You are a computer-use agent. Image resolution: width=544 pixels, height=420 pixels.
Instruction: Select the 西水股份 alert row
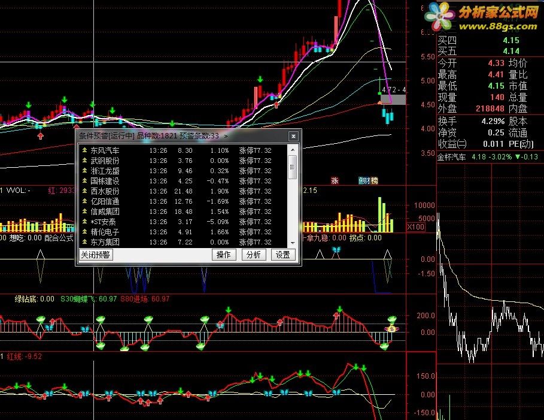point(184,191)
